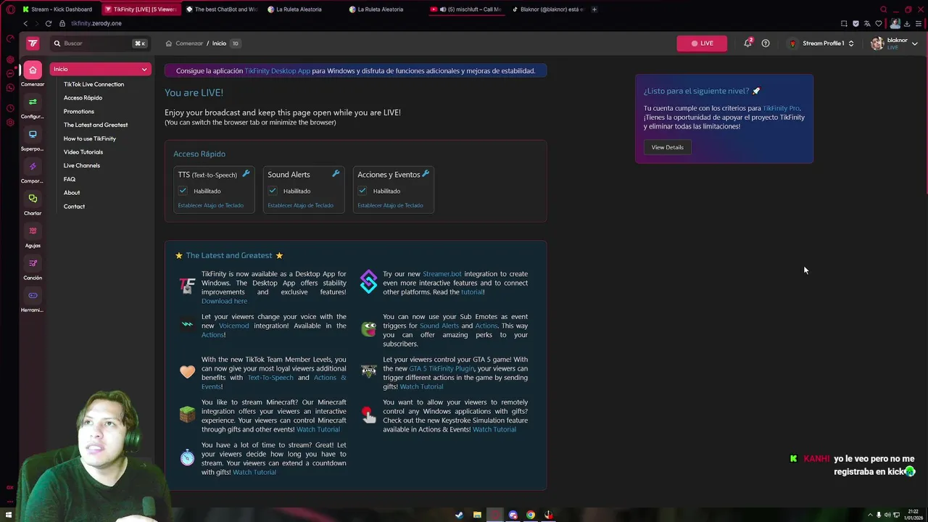The width and height of the screenshot is (928, 522).
Task: Open Opera sidebar settings gear icon
Action: [x=9, y=123]
